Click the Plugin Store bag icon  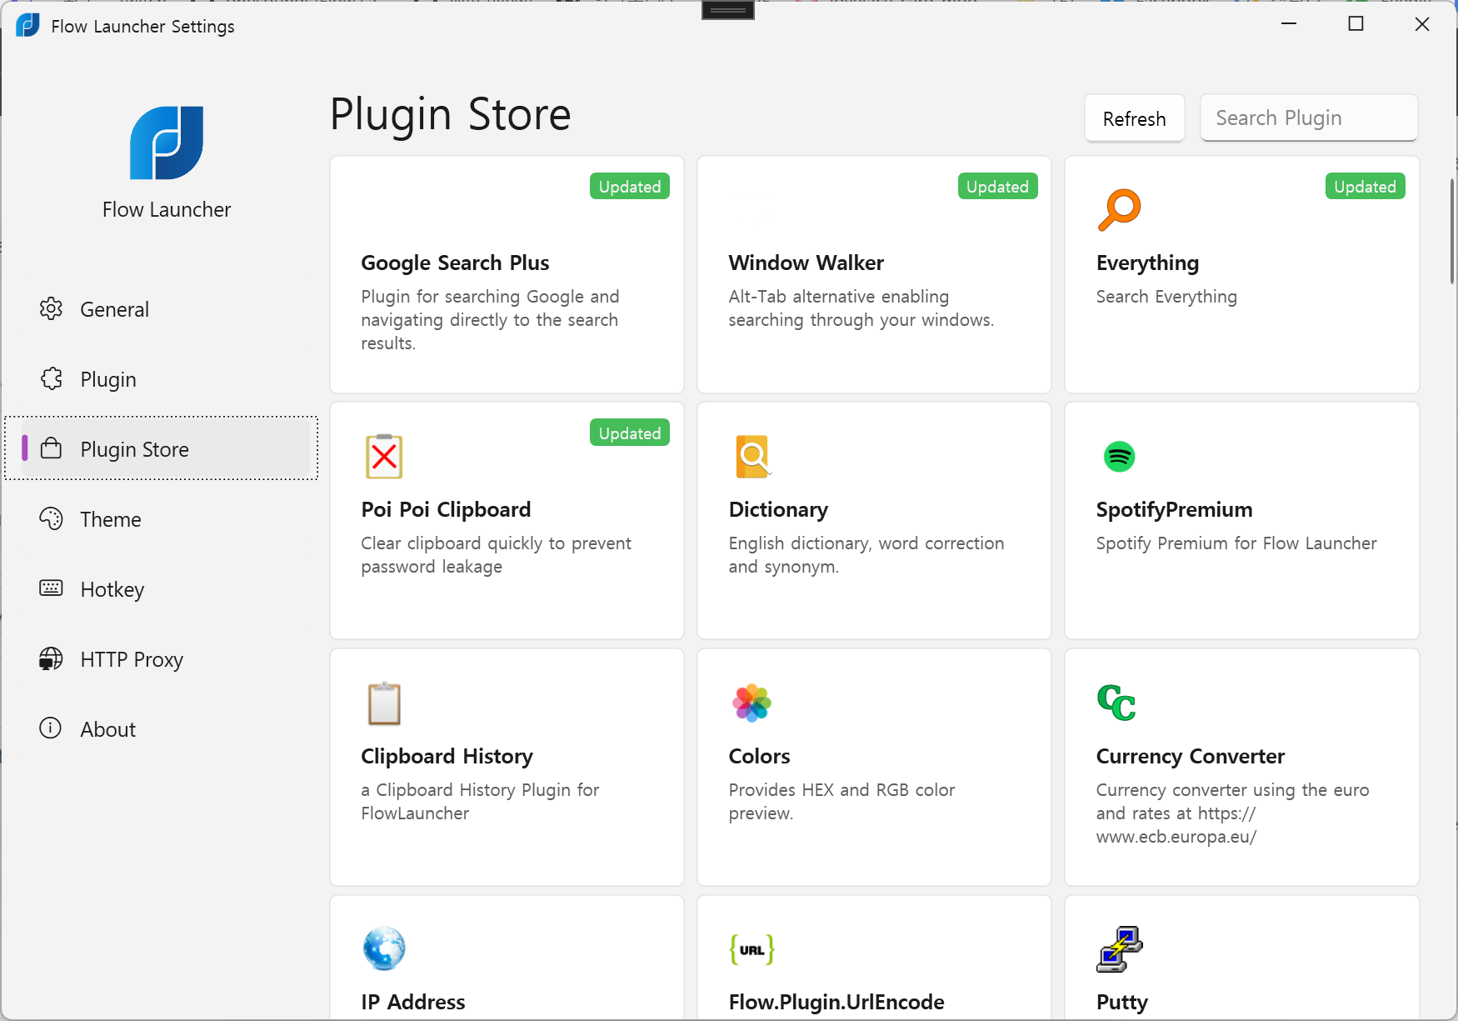point(51,448)
